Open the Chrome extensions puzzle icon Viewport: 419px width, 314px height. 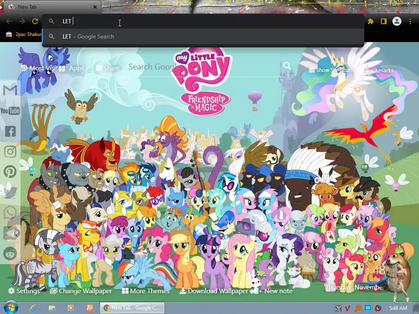pos(371,21)
